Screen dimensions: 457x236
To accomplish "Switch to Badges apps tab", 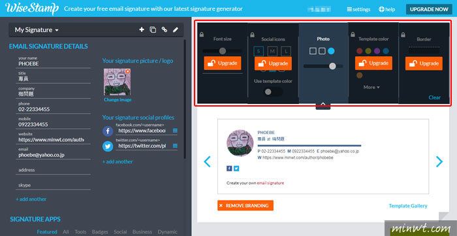I will click(100, 232).
